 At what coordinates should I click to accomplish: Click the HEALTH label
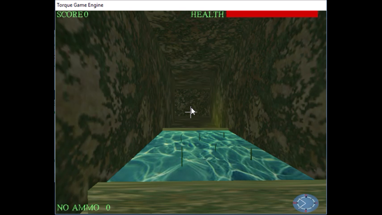(x=207, y=15)
